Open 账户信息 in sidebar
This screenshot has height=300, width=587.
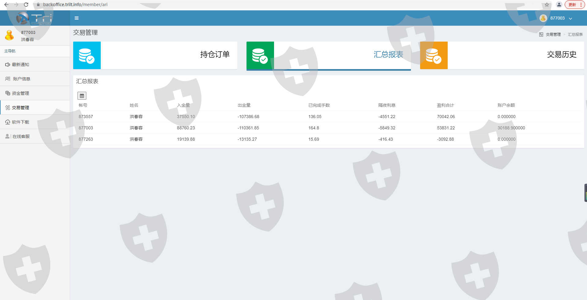coord(21,79)
